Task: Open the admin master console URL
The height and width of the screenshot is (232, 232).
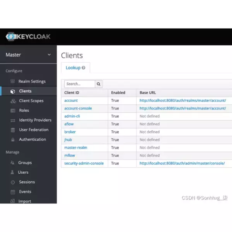Action: pyautogui.click(x=182, y=163)
